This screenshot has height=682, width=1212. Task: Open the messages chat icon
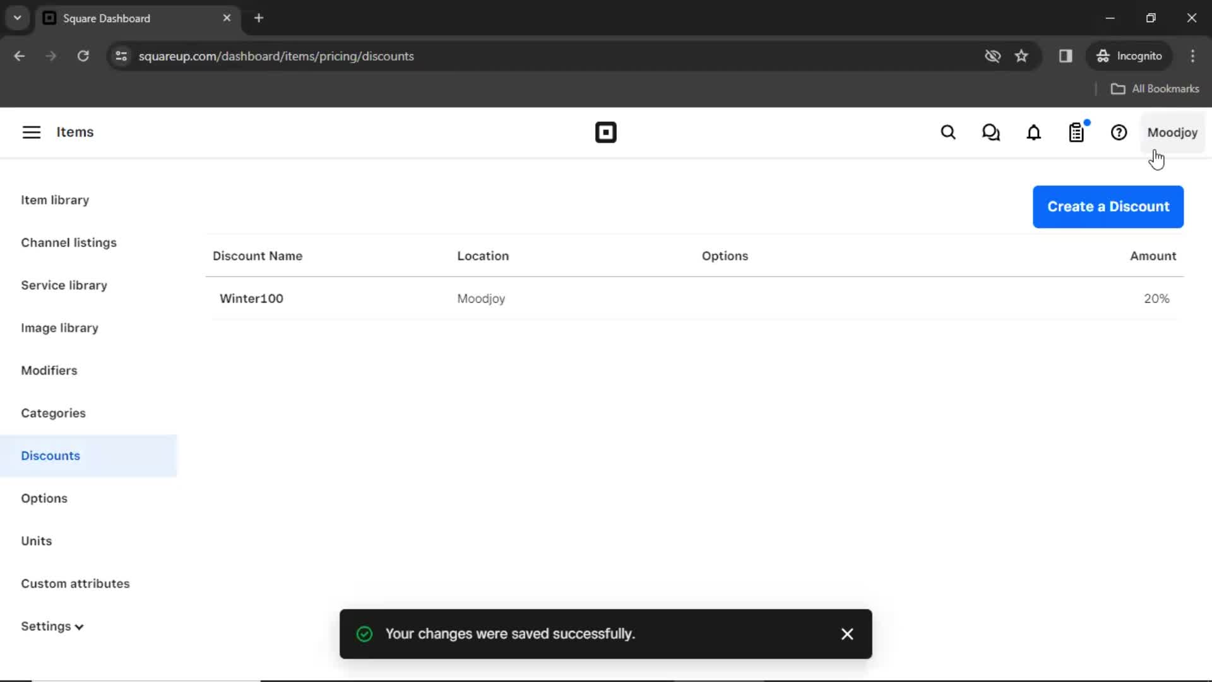click(x=991, y=133)
